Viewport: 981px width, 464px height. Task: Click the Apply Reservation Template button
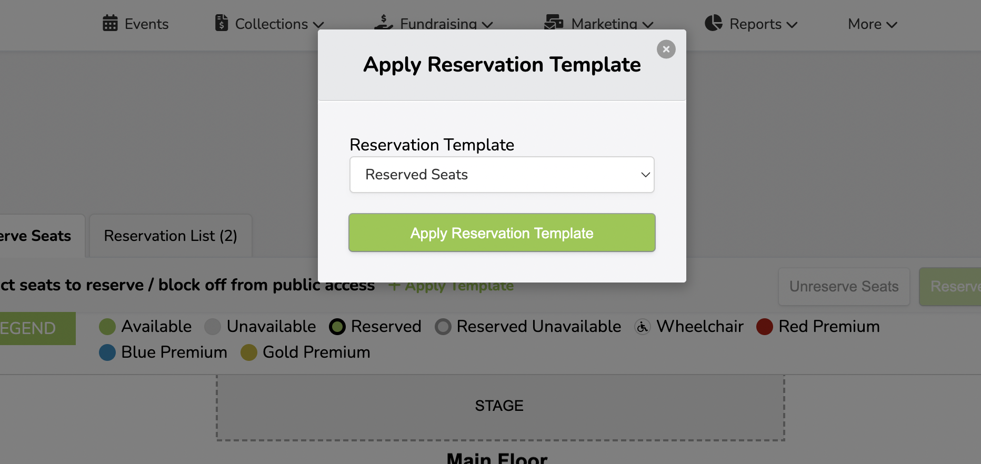tap(502, 233)
